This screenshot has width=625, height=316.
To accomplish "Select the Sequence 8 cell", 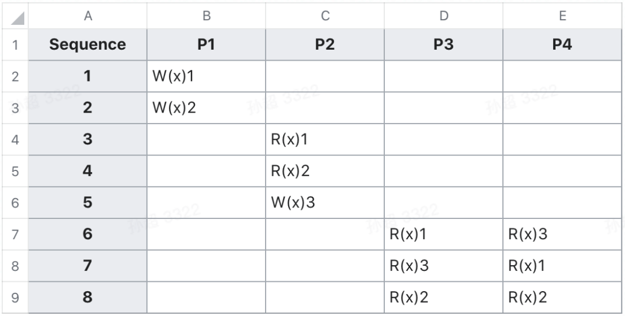I will point(87,298).
